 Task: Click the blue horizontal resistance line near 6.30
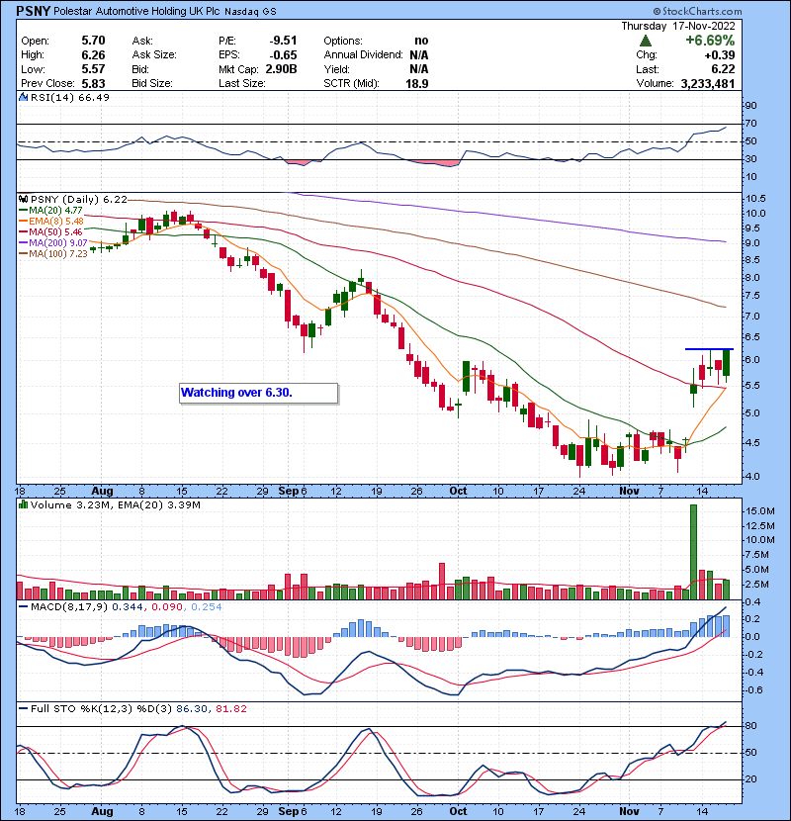point(709,349)
